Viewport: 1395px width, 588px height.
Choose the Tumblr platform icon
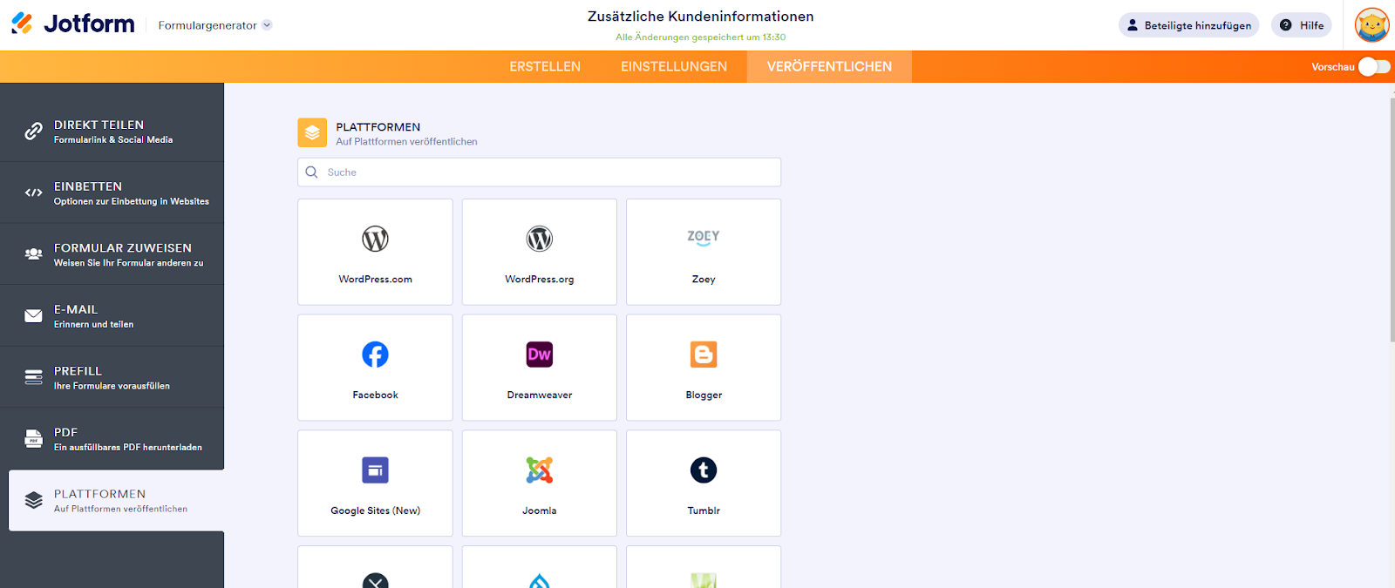(x=703, y=470)
